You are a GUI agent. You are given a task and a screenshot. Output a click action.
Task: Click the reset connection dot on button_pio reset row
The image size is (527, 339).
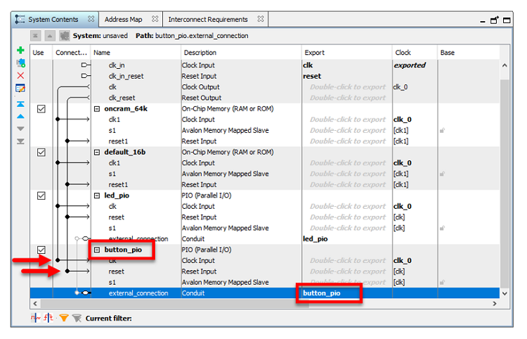(67, 271)
